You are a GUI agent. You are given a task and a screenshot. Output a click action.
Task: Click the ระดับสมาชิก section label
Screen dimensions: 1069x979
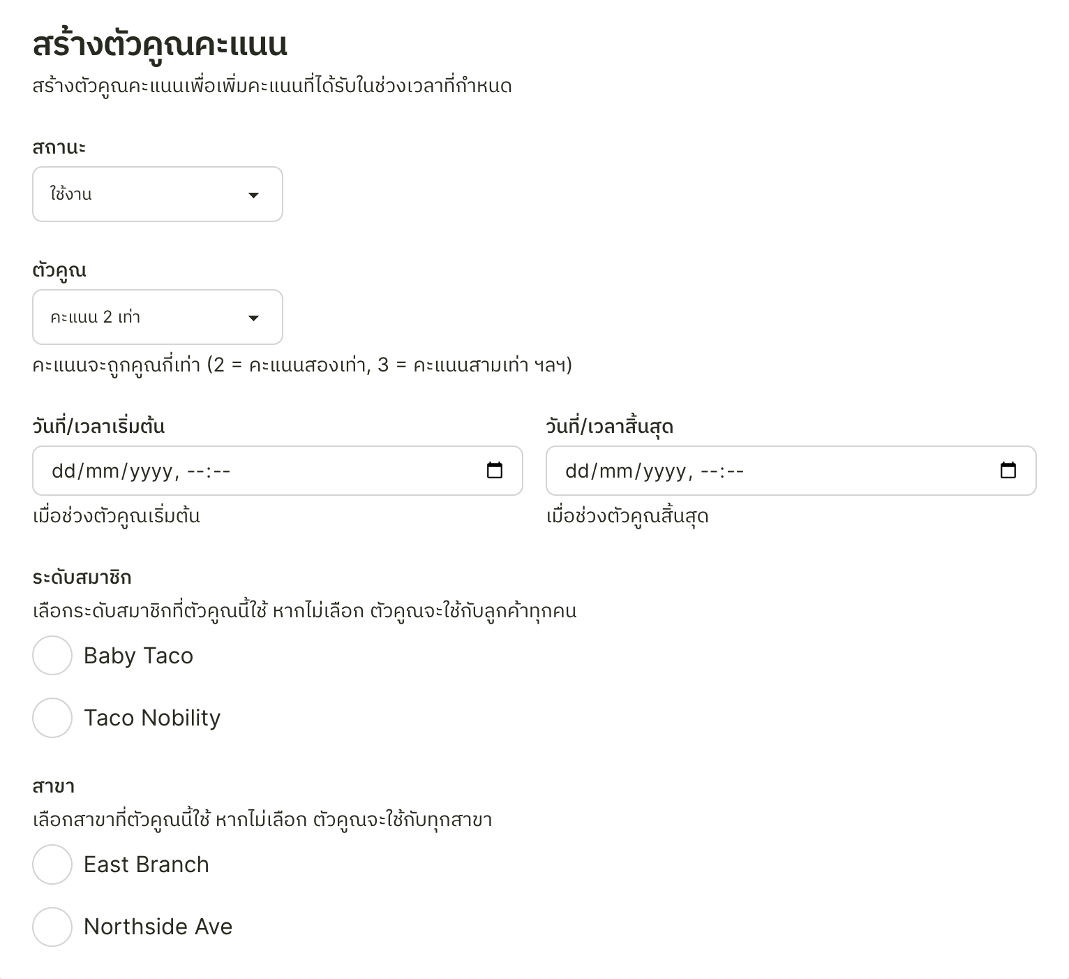82,577
